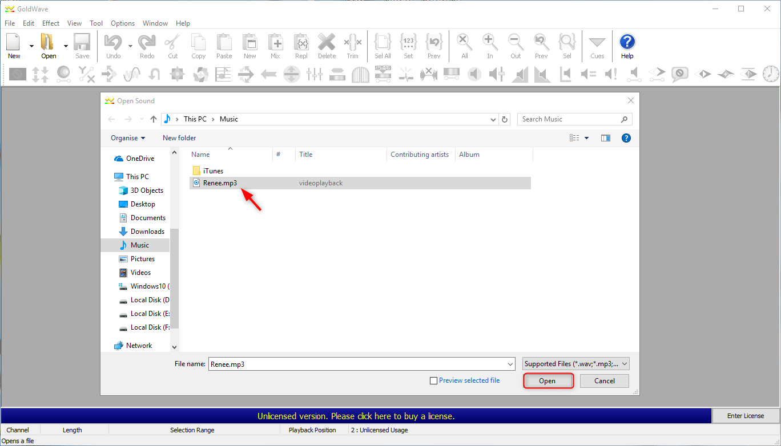
Task: Open the View menu
Action: click(x=74, y=23)
